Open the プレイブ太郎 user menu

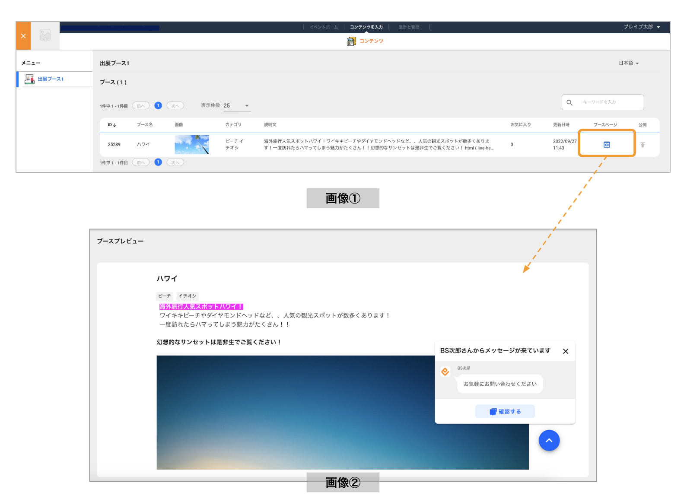point(642,27)
